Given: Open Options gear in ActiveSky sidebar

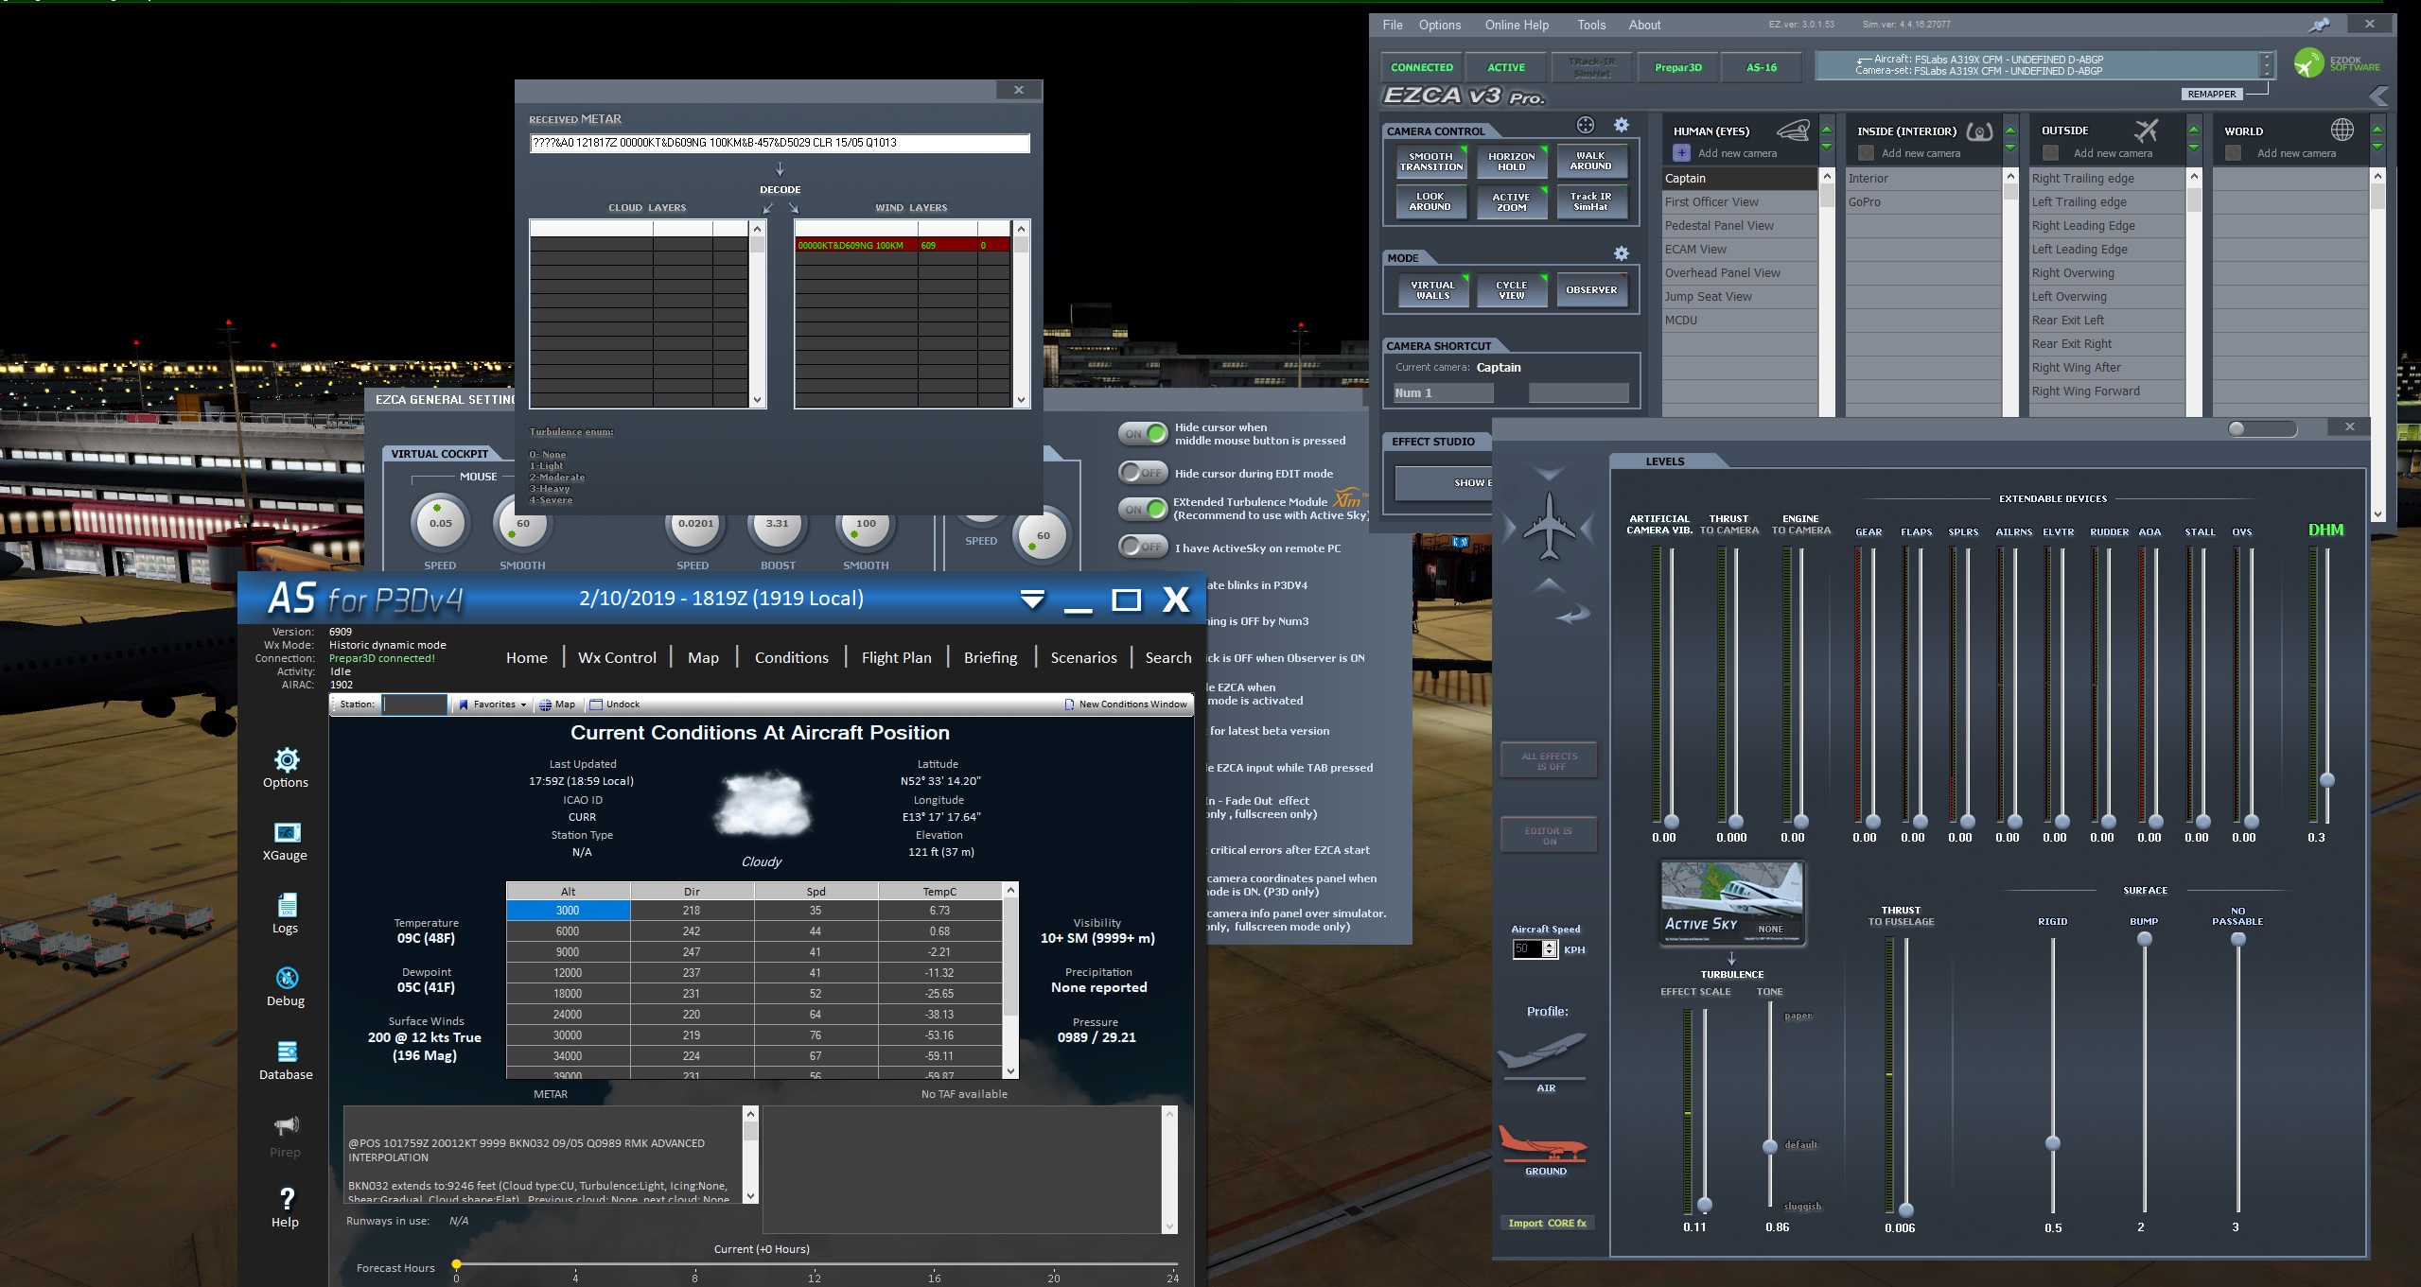Looking at the screenshot, I should [287, 759].
